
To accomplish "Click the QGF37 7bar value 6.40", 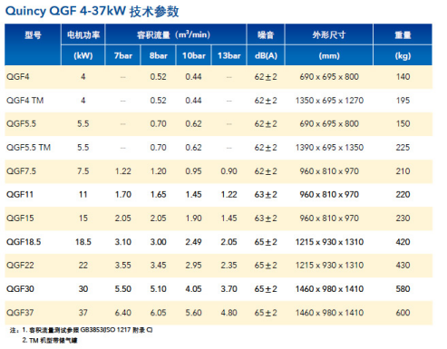I will pyautogui.click(x=123, y=313).
